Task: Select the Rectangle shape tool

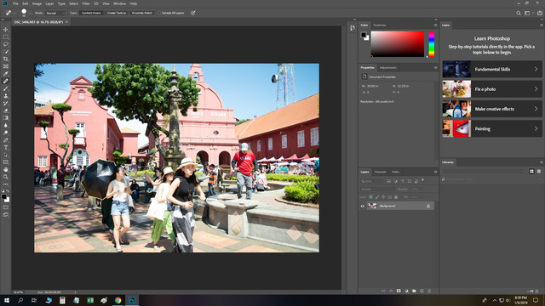Action: 6,162
